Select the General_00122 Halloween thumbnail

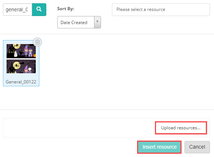tap(21, 59)
